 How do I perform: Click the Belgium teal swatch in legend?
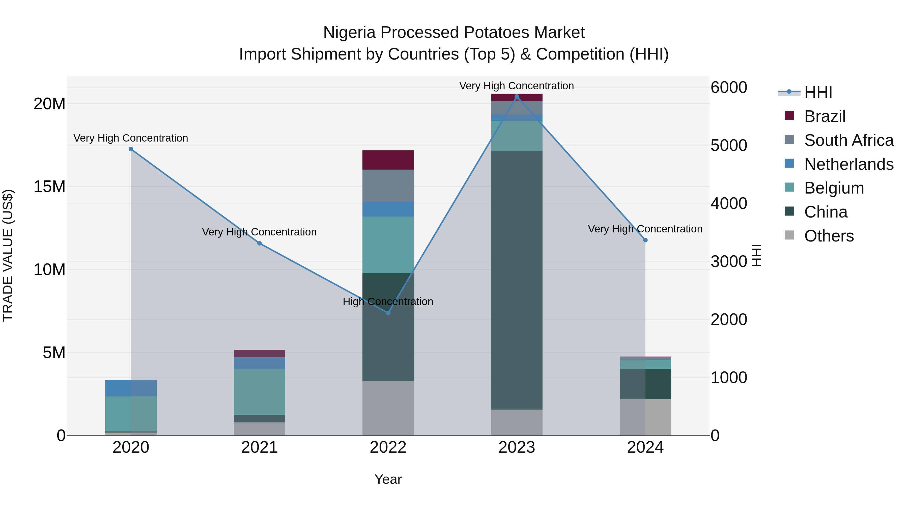click(x=789, y=187)
